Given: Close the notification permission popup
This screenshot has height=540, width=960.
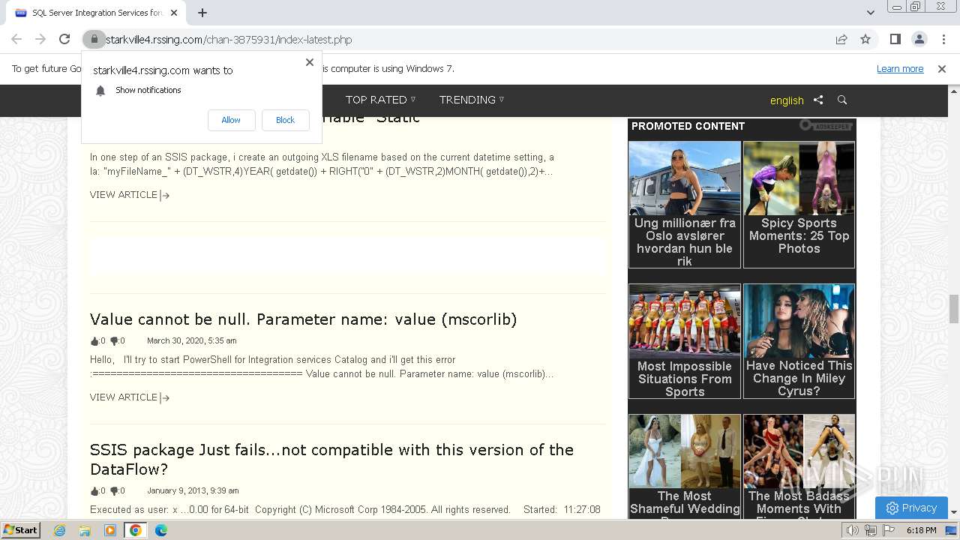Looking at the screenshot, I should click(x=310, y=62).
